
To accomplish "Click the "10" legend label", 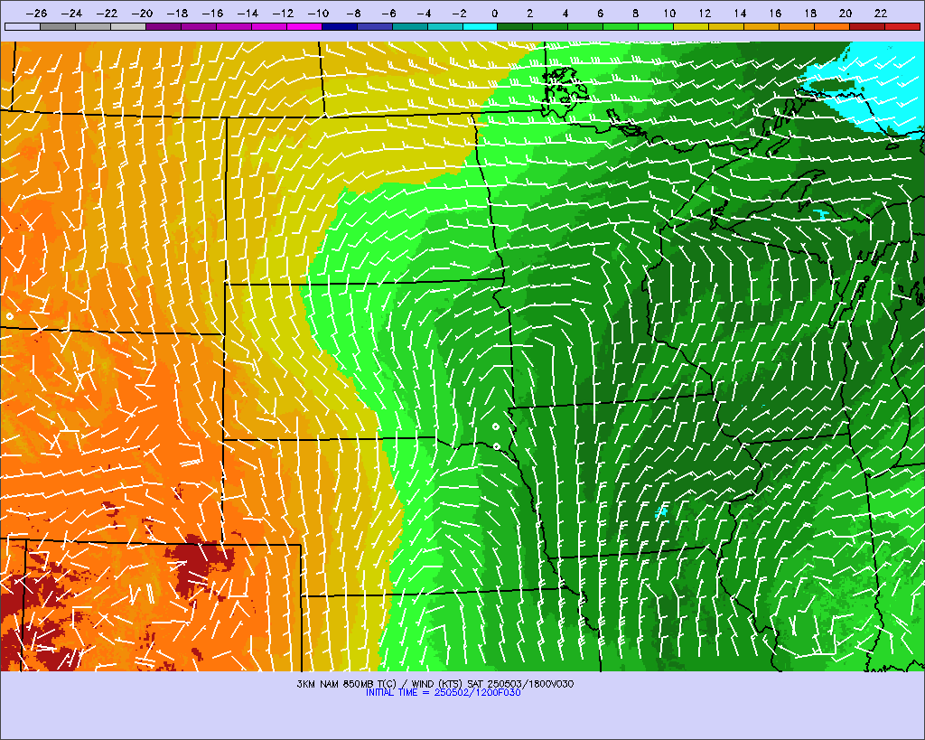I will [669, 13].
